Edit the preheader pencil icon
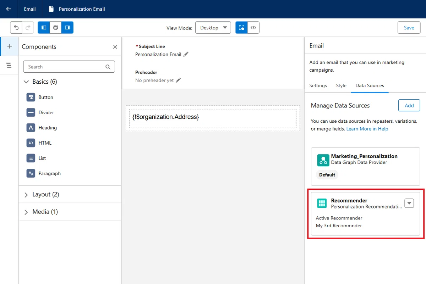 [178, 80]
